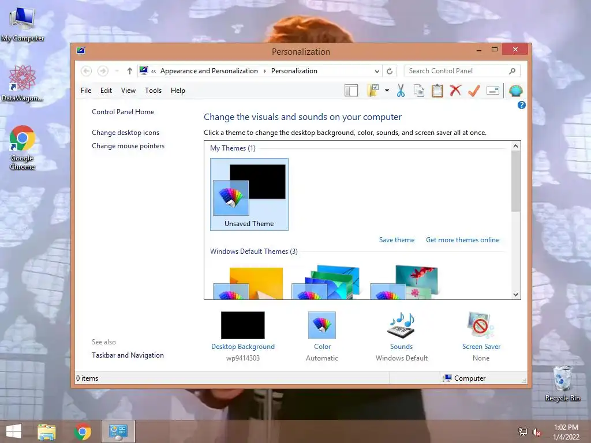Click Get more themes online
Image resolution: width=591 pixels, height=443 pixels.
(462, 240)
